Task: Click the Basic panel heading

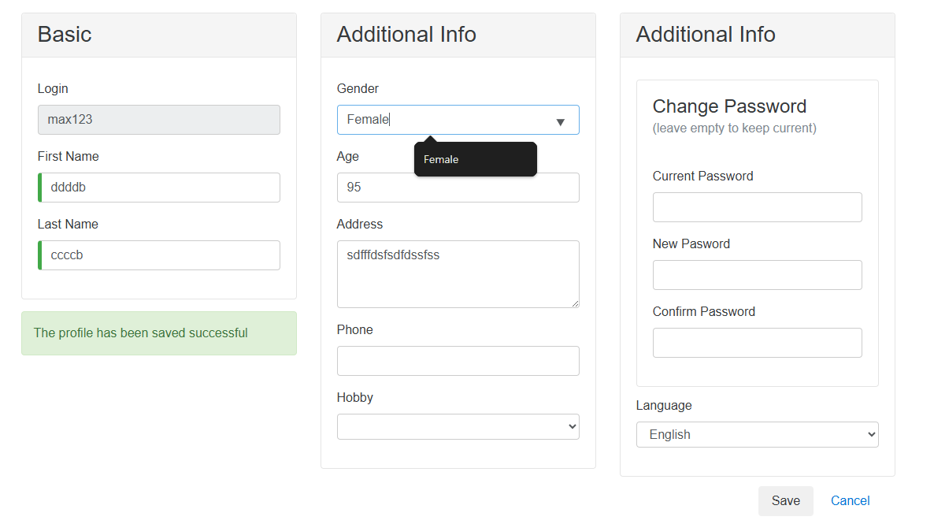Action: click(65, 35)
